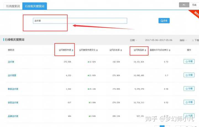This screenshot has width=199, height=127.
Task: Favorite the 连衣裙夏 keyword row
Action: tap(189, 75)
